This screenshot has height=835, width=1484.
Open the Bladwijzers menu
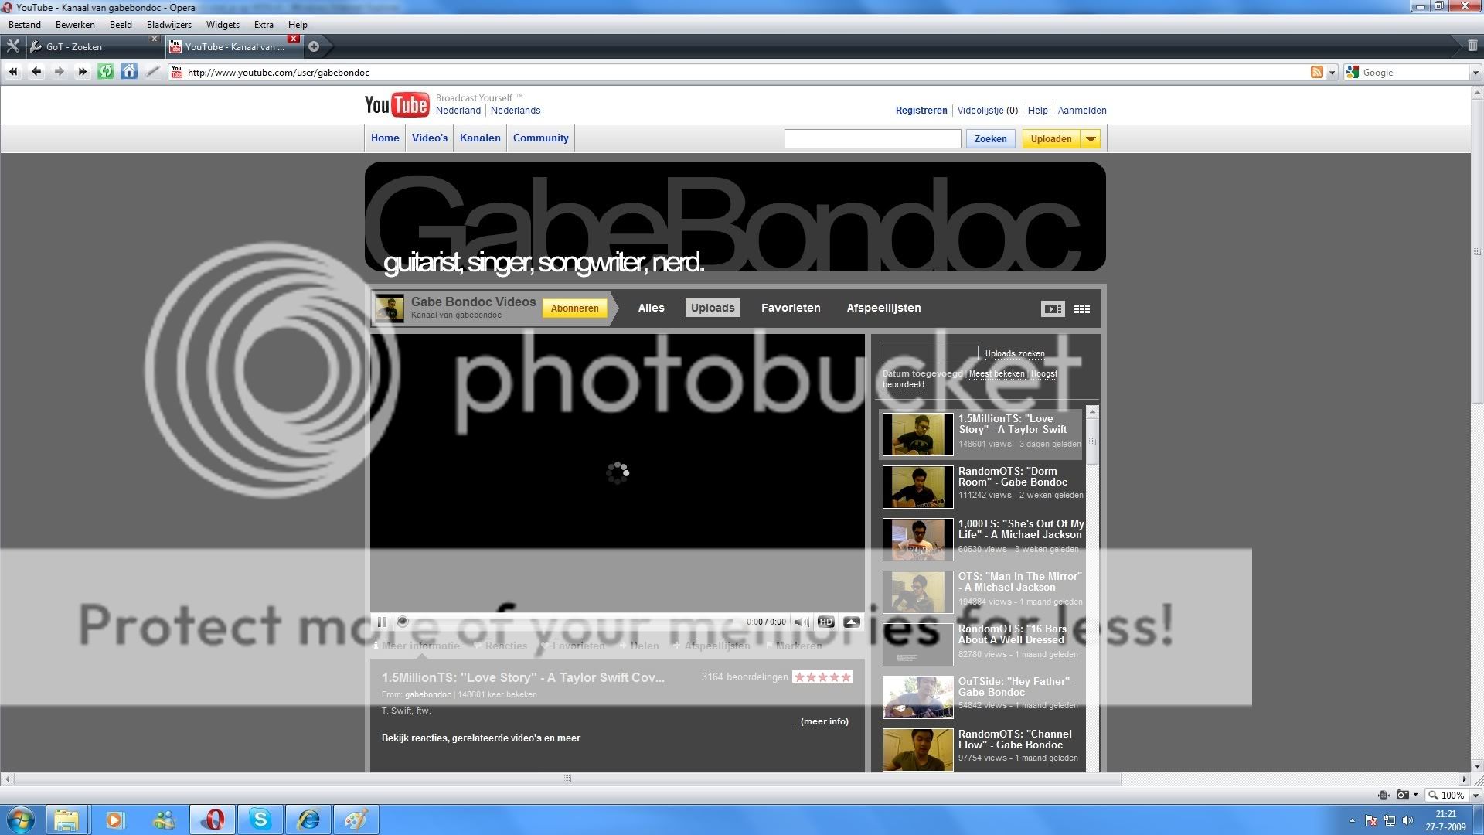168,25
